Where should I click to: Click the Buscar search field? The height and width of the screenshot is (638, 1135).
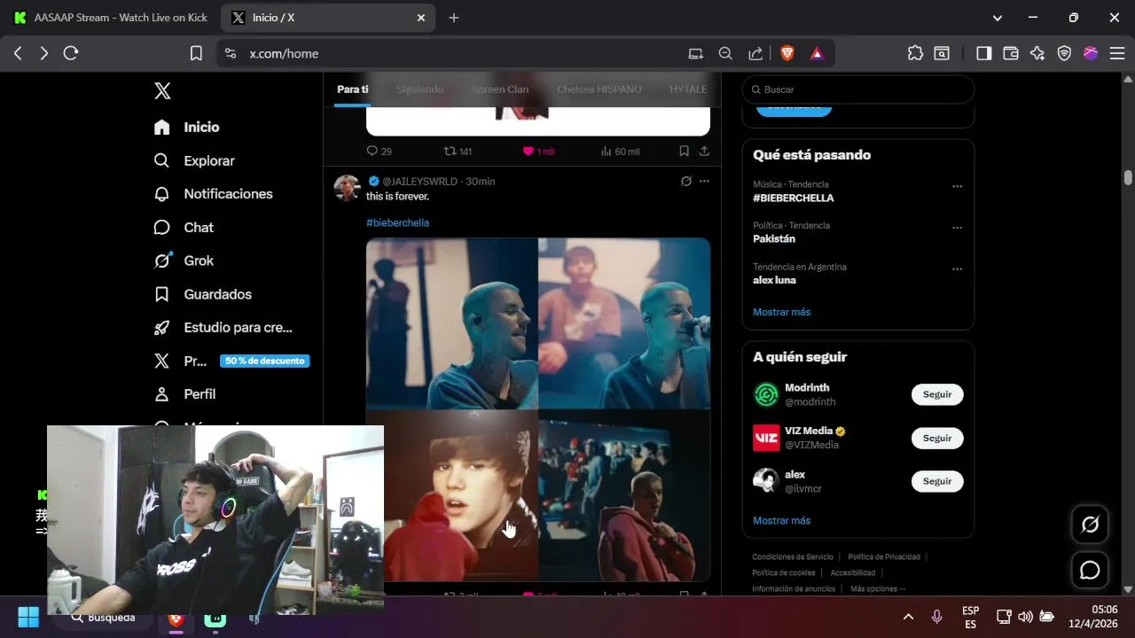857,89
